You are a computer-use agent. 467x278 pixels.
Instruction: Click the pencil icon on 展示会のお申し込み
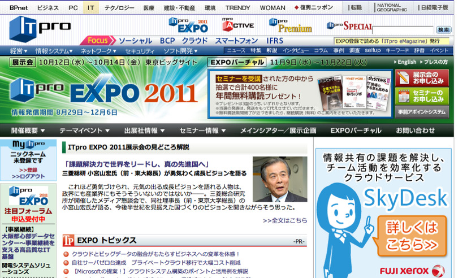404,77
